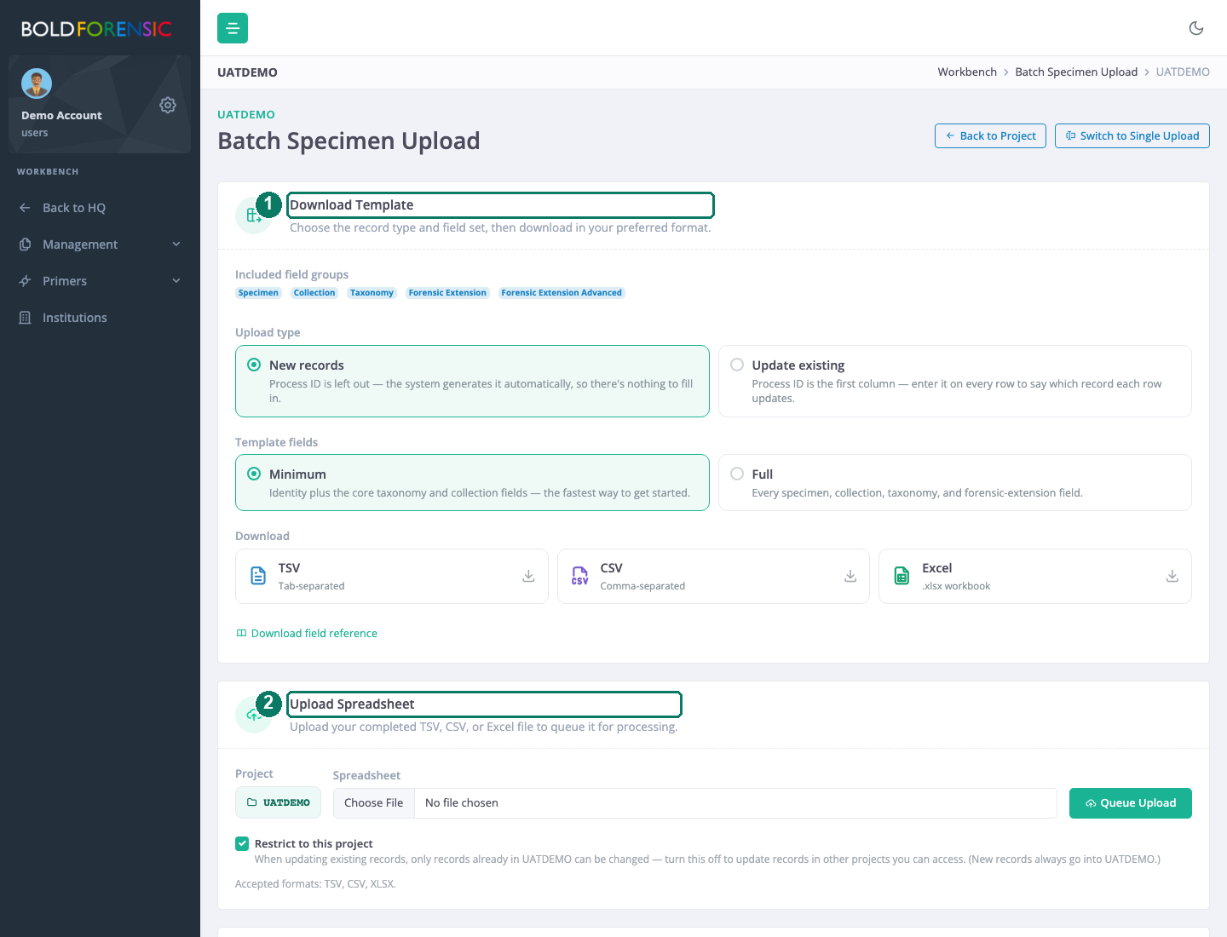The image size is (1227, 937).
Task: Click the Institutions building icon
Action: (x=25, y=318)
